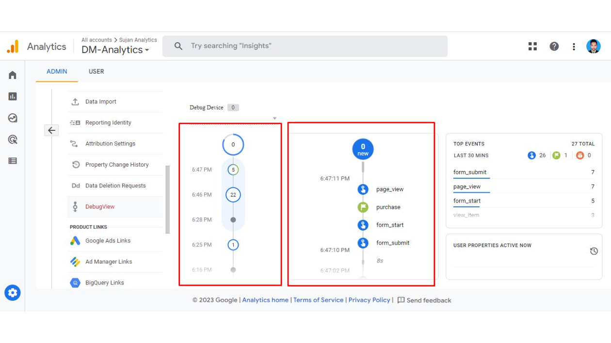Screen dimensions: 611x343
Task: Click Send feedback in the footer
Action: click(x=424, y=300)
